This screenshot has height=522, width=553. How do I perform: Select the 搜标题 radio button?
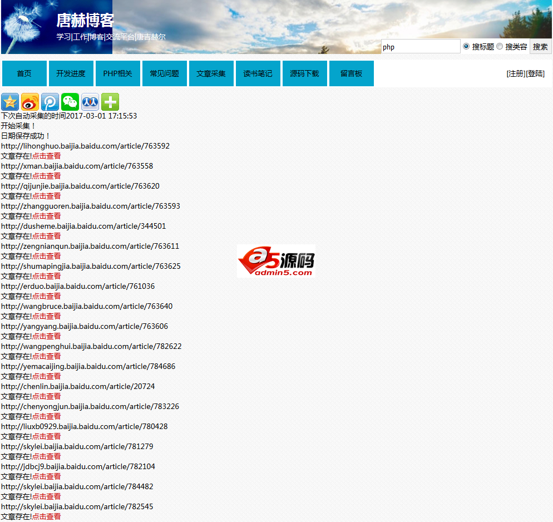[x=466, y=46]
